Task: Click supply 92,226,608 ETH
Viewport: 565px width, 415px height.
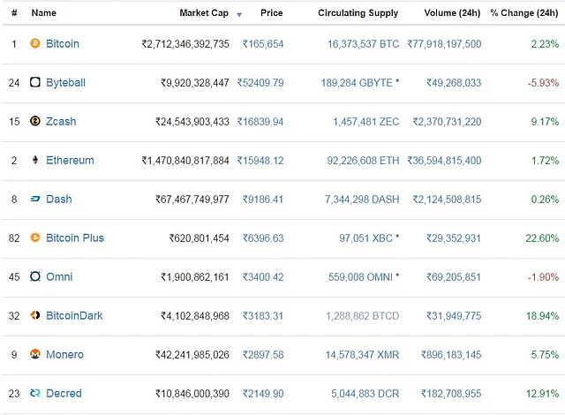Action: coord(363,161)
